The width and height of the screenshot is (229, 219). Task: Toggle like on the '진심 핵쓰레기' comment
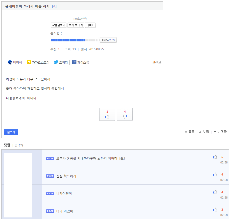[x=215, y=174]
